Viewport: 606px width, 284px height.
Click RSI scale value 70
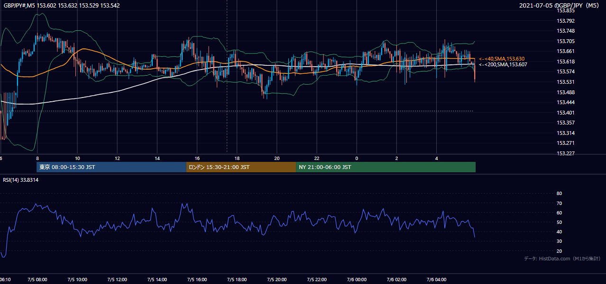(x=559, y=203)
